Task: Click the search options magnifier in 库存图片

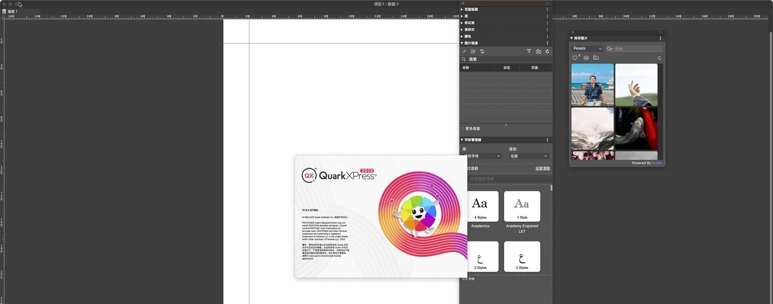Action: (610, 48)
